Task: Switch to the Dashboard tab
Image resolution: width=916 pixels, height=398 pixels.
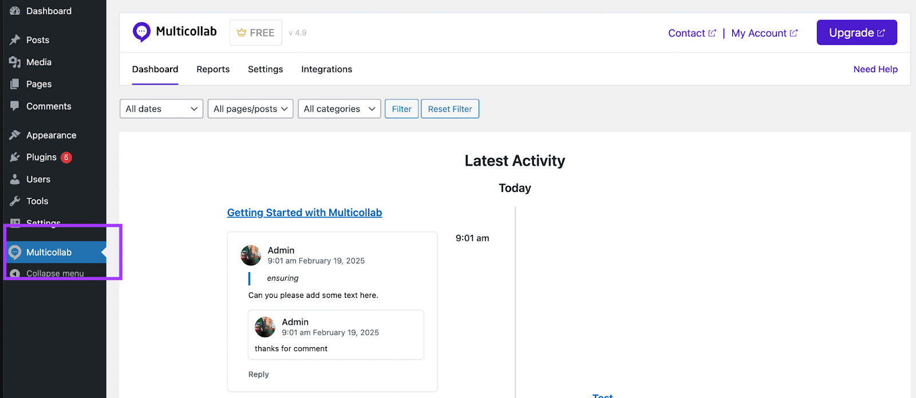Action: tap(155, 69)
